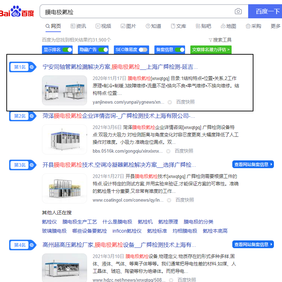This screenshot has width=282, height=282.
Task: Open result titled 宁安同轴管氦检漏解决方案
Action: (x=120, y=67)
